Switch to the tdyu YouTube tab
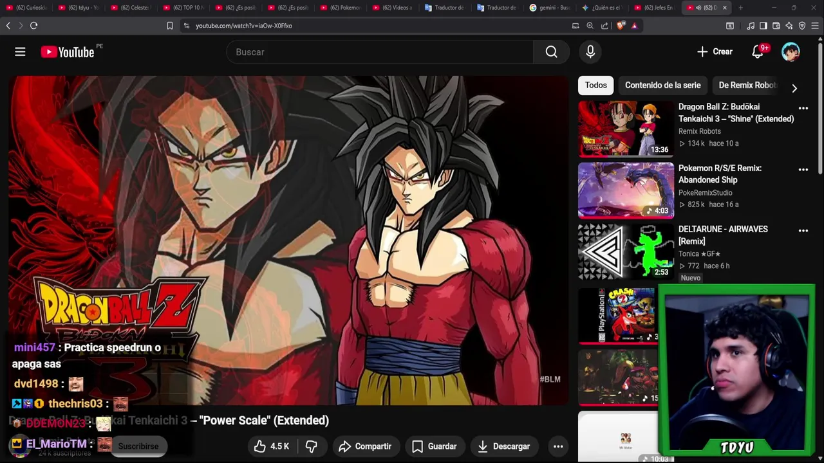 coord(79,8)
